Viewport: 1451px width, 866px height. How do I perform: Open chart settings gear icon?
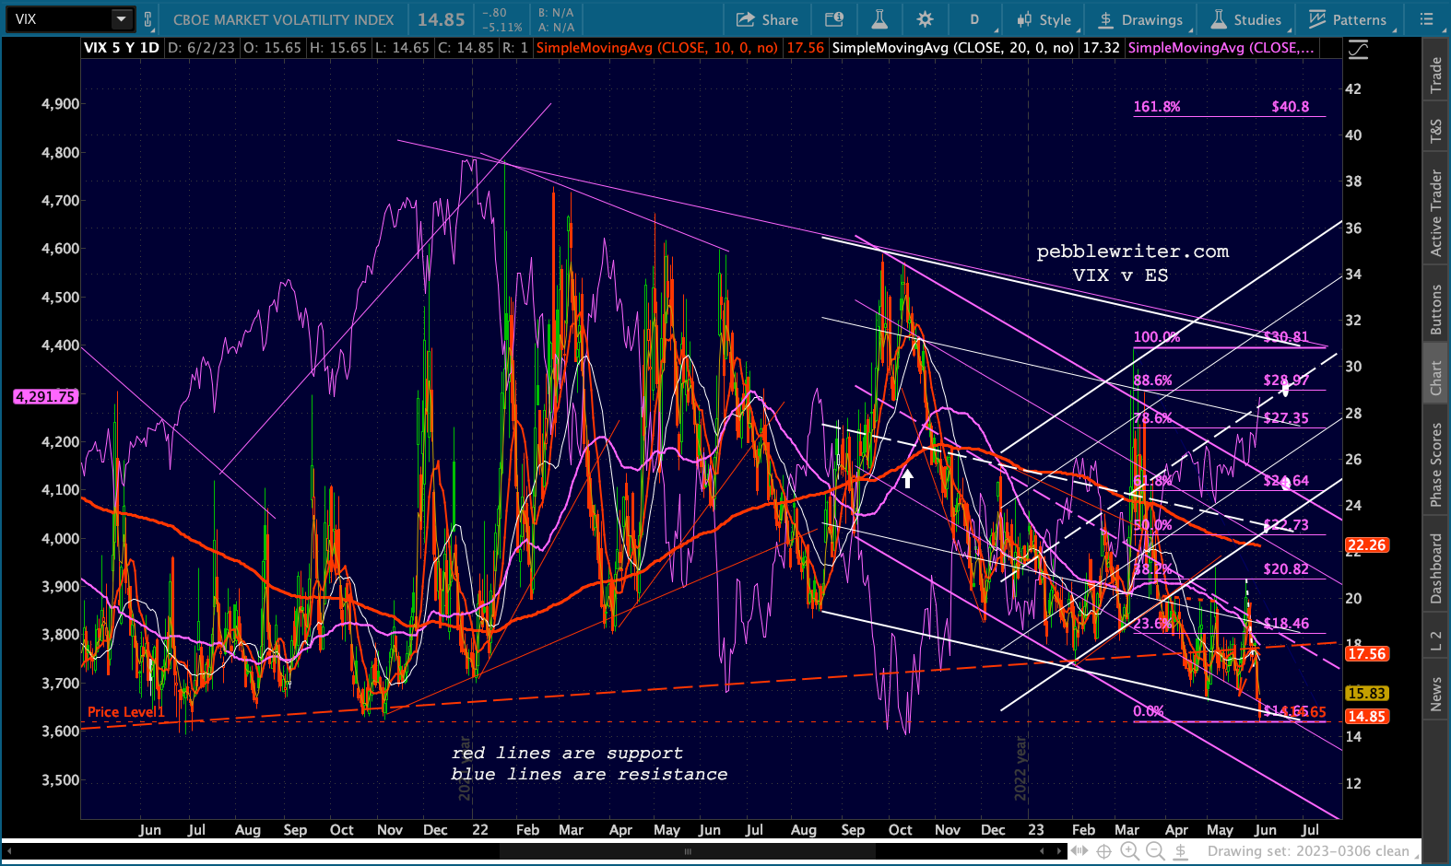925,19
